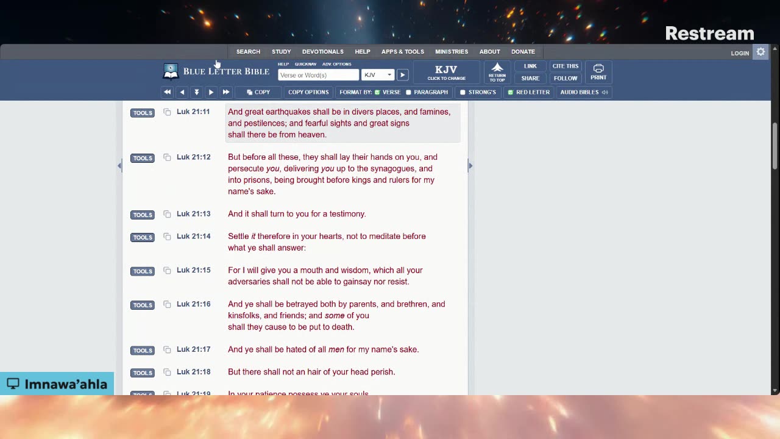Image resolution: width=780 pixels, height=439 pixels.
Task: Copy verse icon for Luk 21:15
Action: pyautogui.click(x=167, y=271)
